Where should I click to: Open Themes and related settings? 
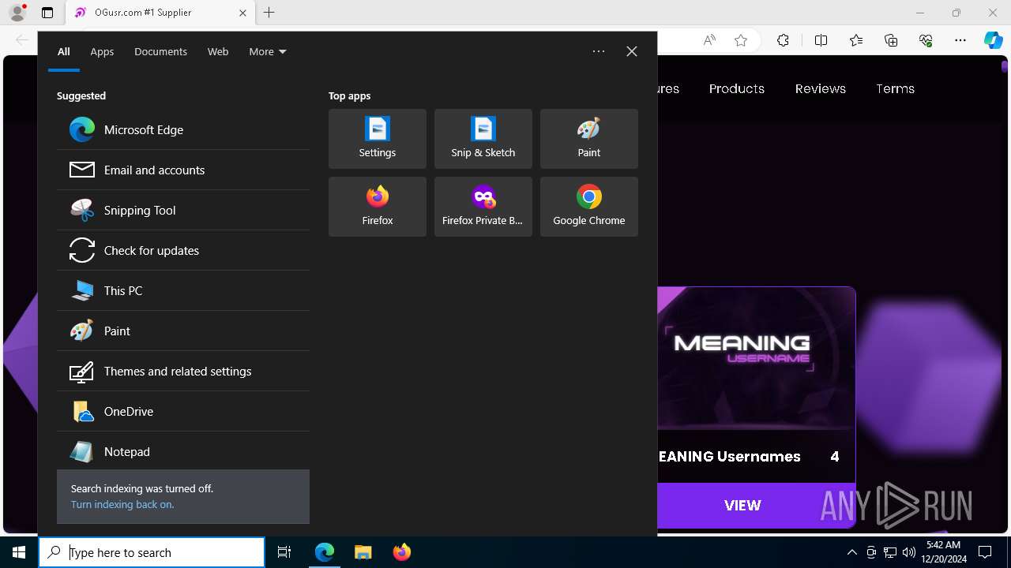point(182,371)
